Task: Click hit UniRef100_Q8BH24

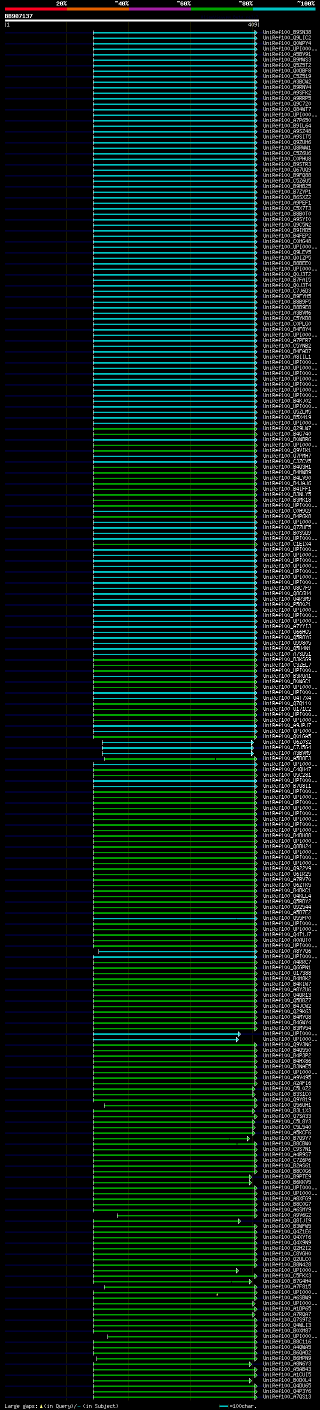Action: [x=287, y=846]
